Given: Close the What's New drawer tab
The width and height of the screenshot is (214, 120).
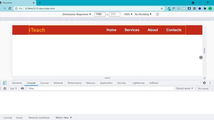Looking at the screenshot, I should pyautogui.click(x=71, y=117).
